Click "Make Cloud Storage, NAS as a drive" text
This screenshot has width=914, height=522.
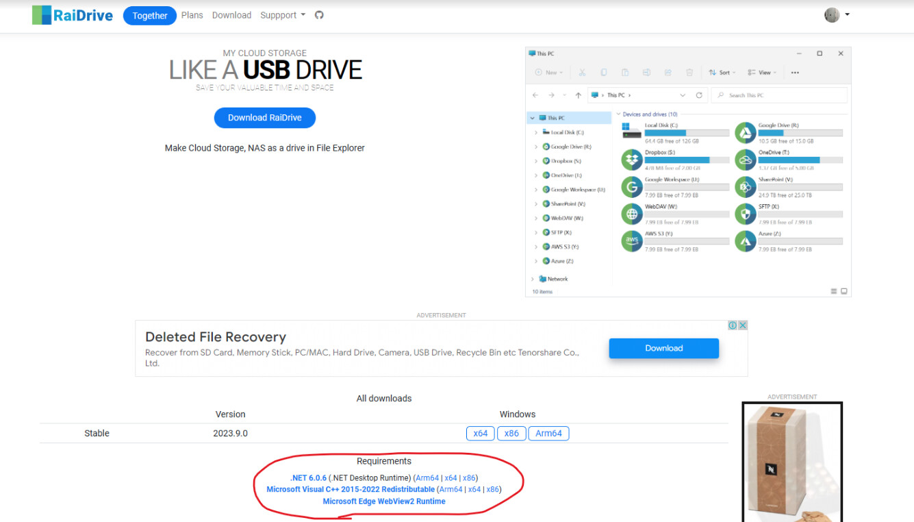coord(265,148)
